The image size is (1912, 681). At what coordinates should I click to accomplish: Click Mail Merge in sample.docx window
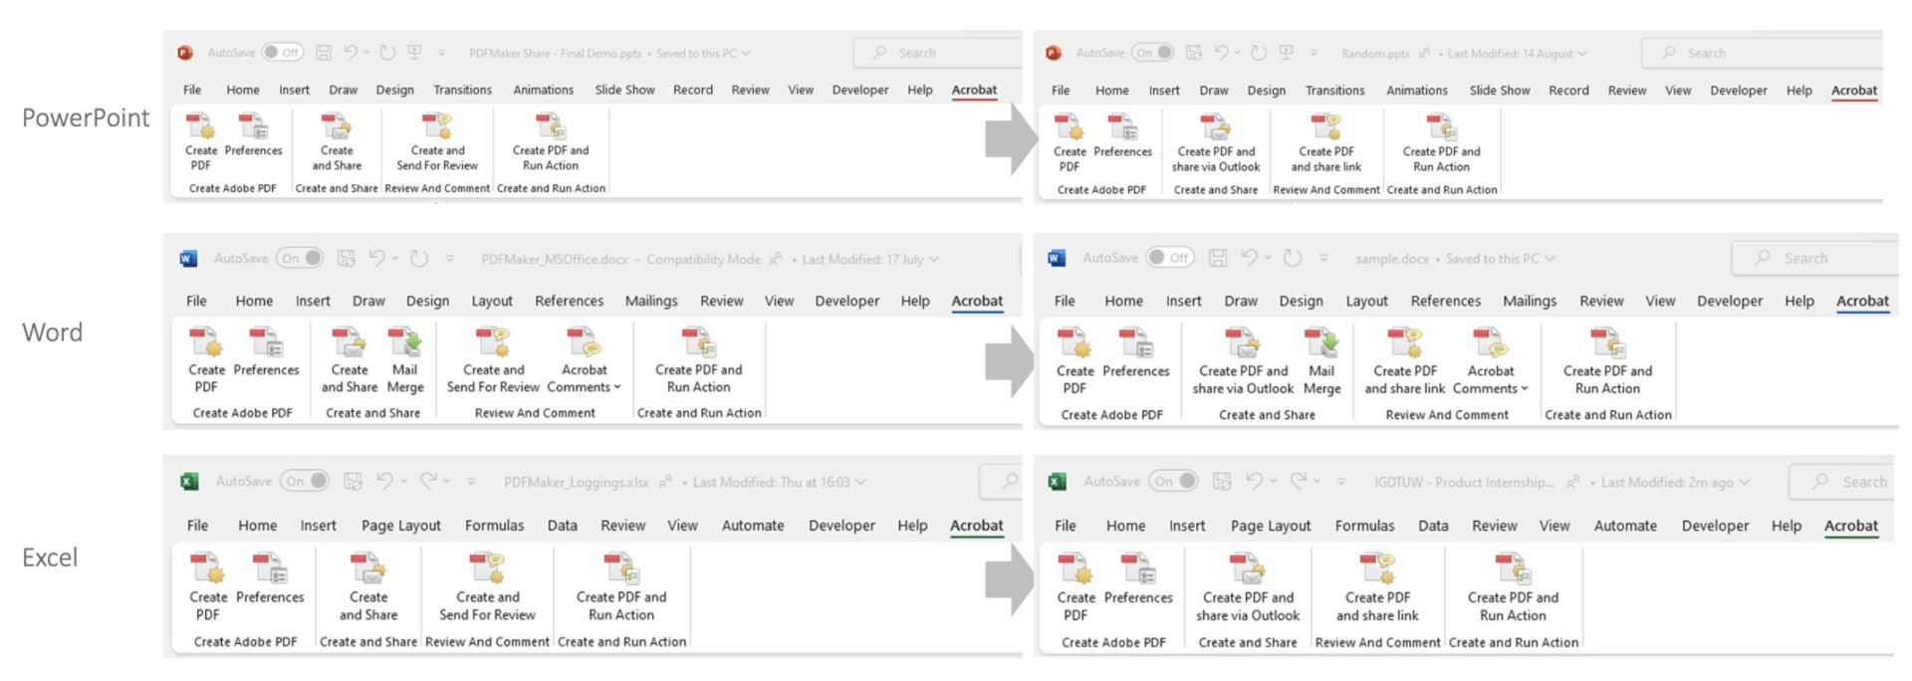coord(1321,362)
